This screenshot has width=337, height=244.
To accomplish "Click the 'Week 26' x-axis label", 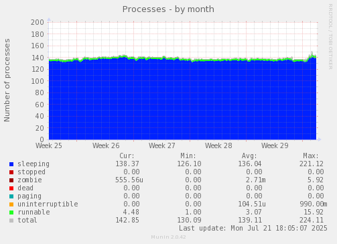I will click(106, 145).
